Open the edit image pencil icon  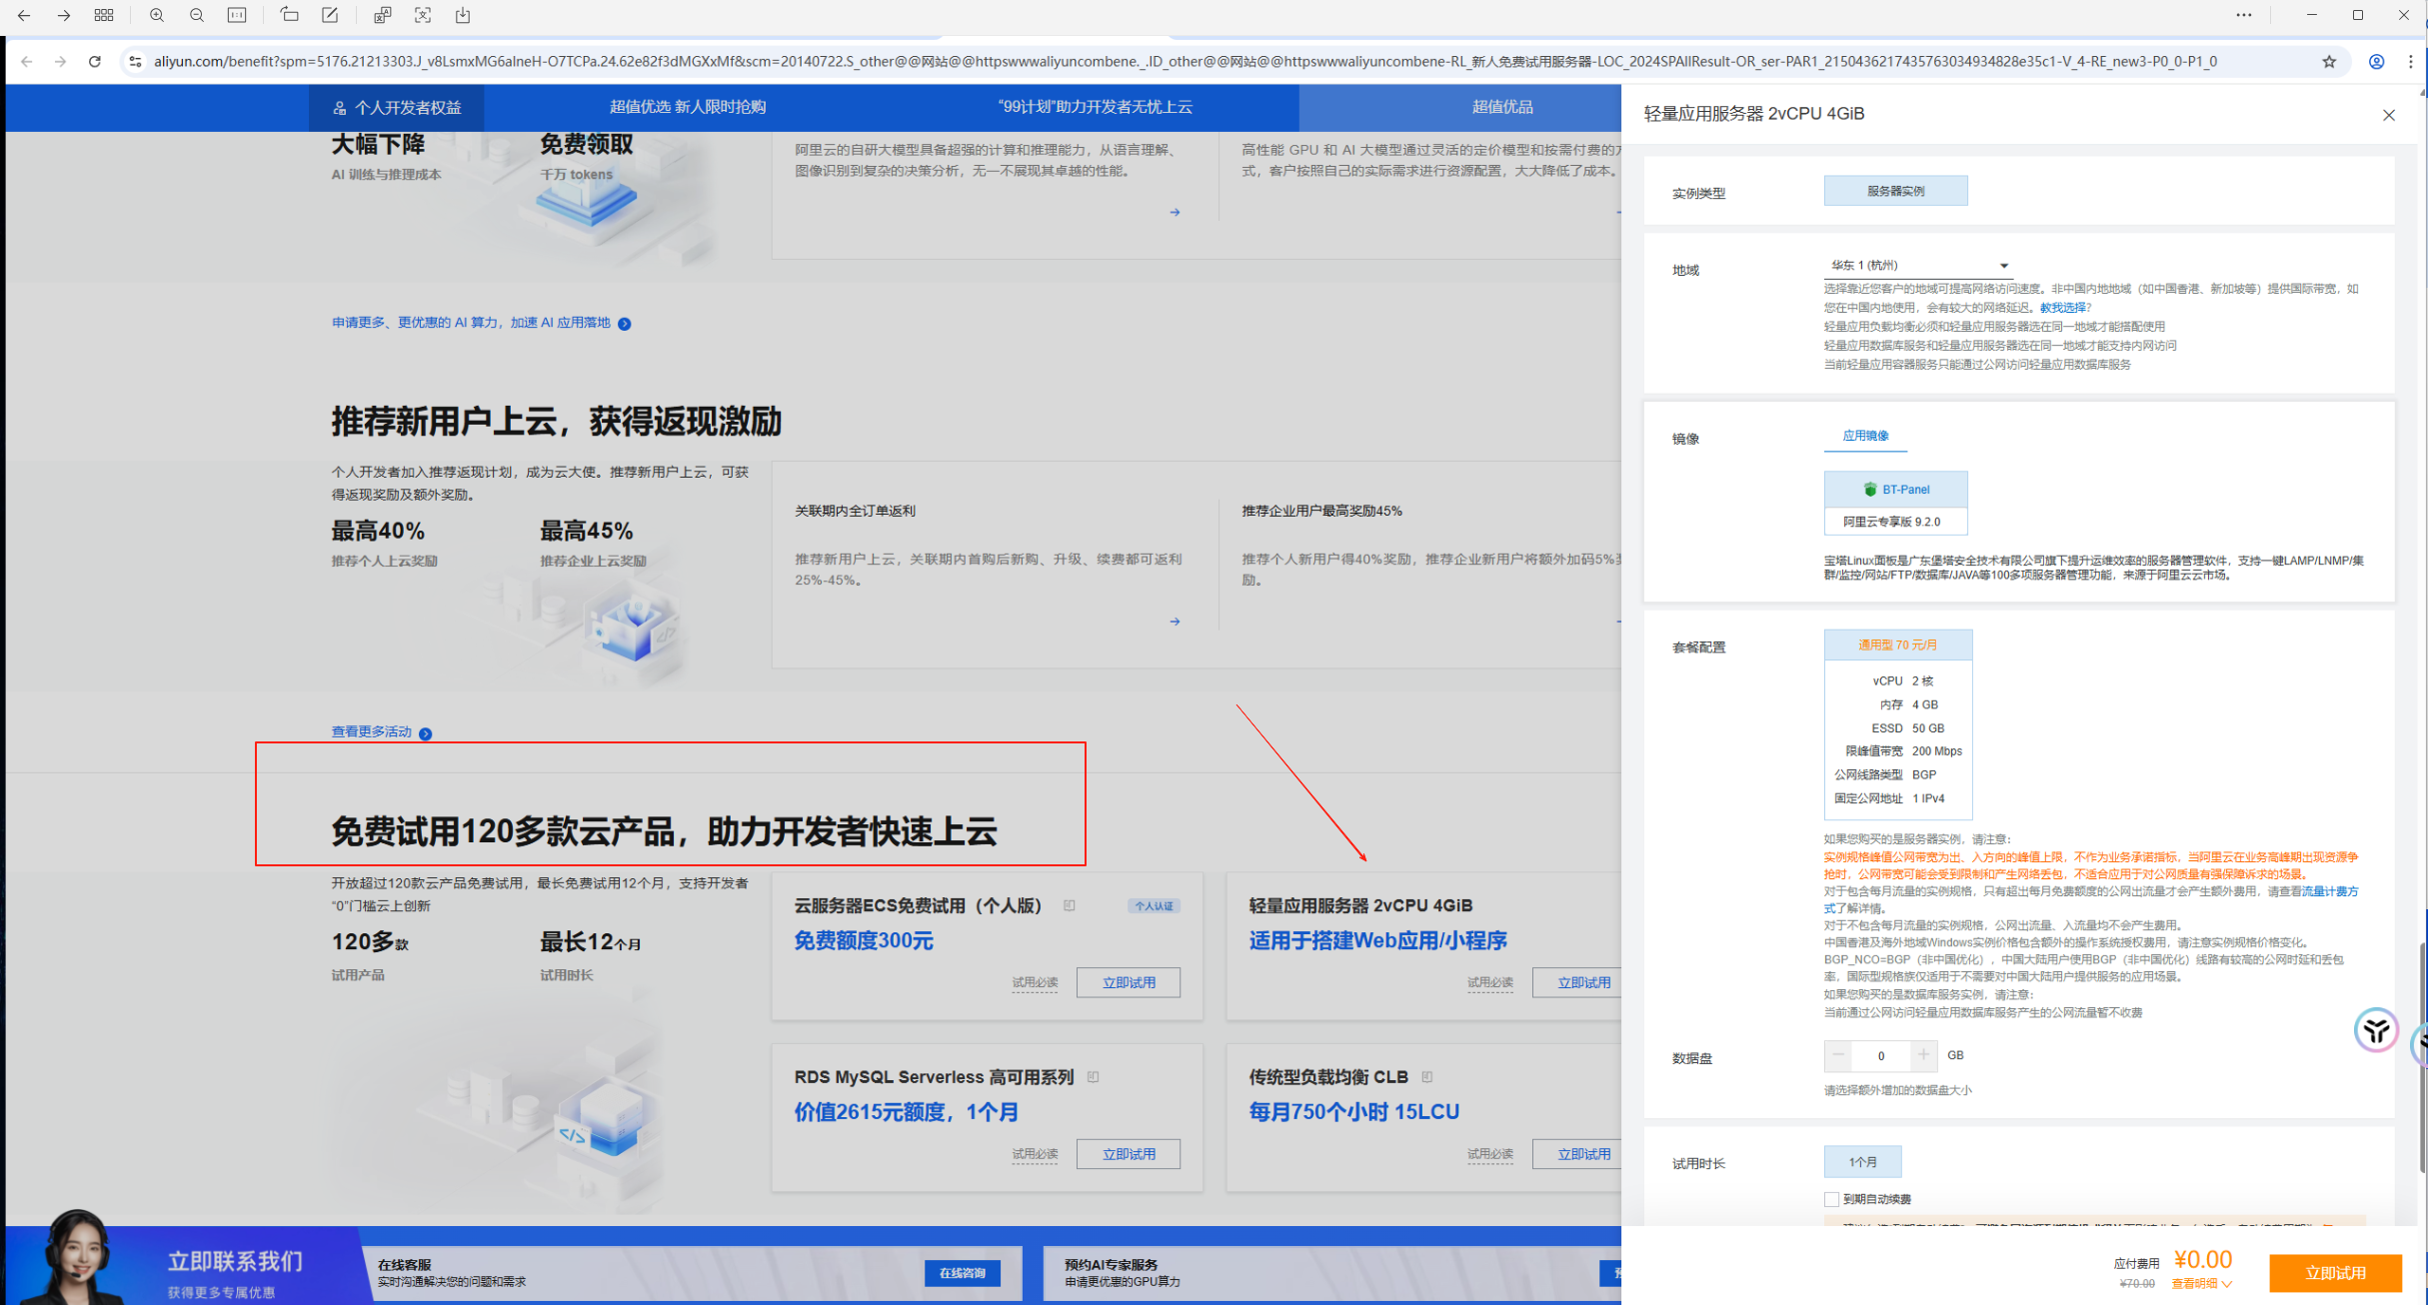coord(330,15)
